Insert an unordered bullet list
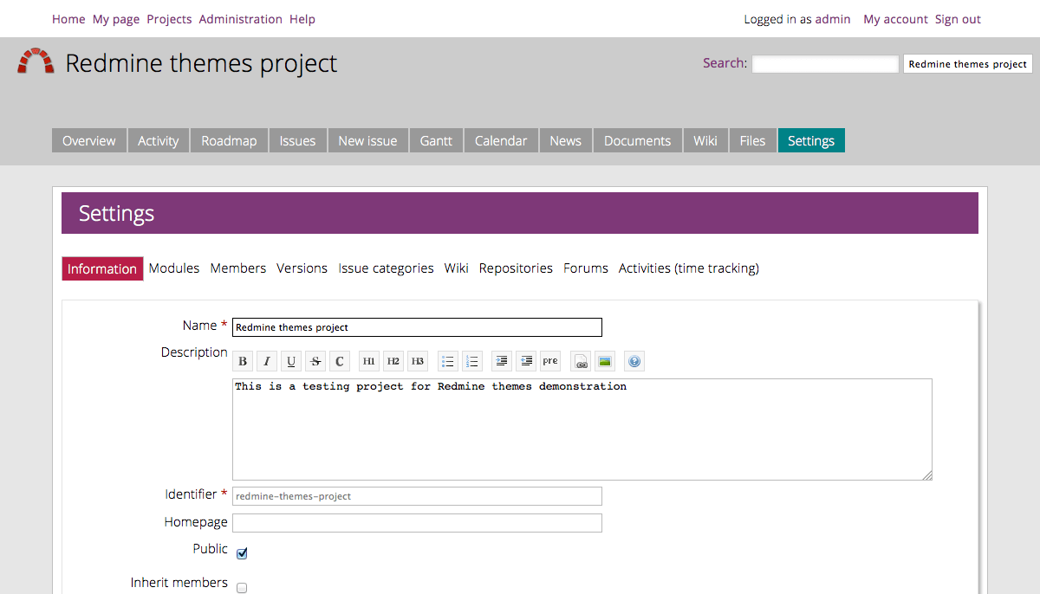 click(448, 362)
